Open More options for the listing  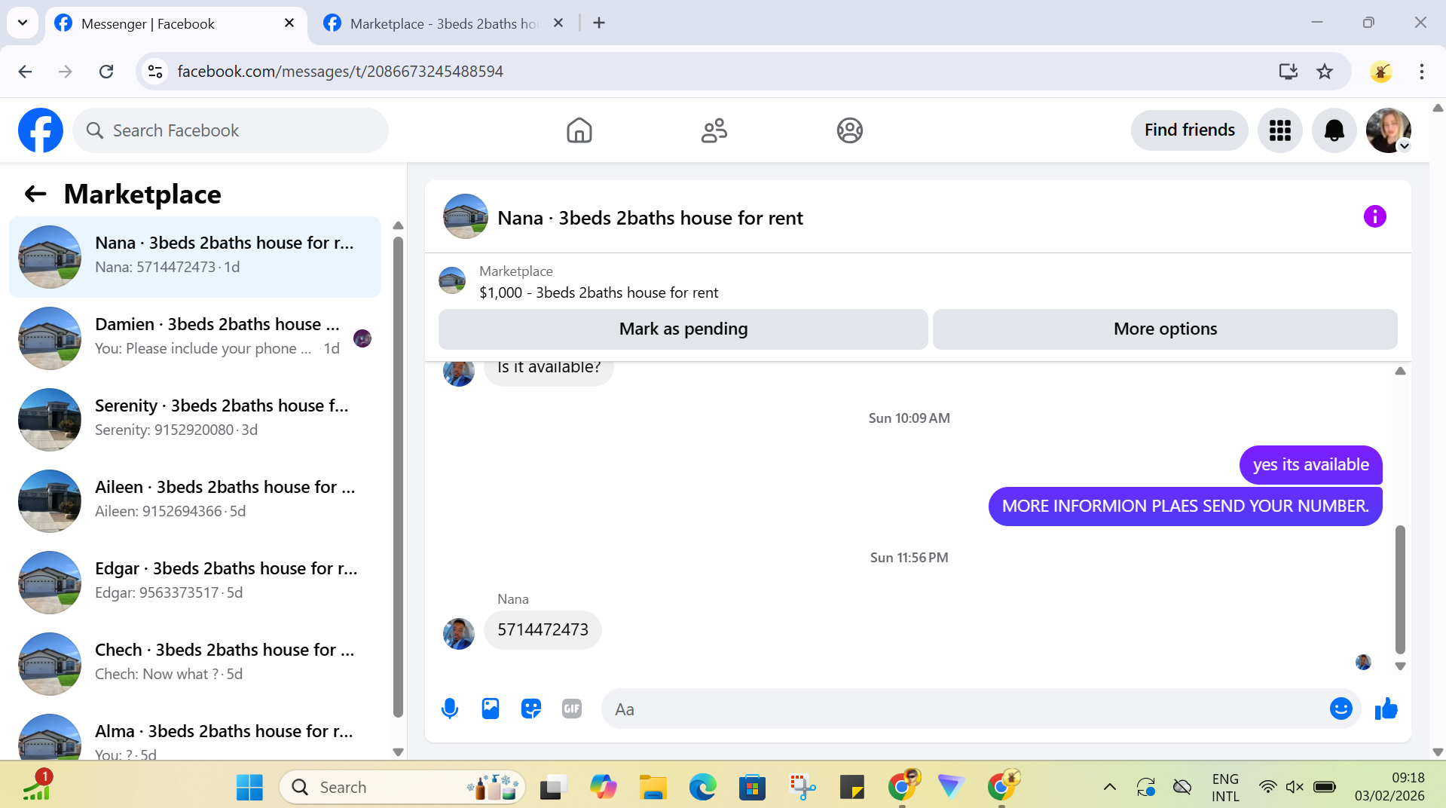click(x=1165, y=329)
